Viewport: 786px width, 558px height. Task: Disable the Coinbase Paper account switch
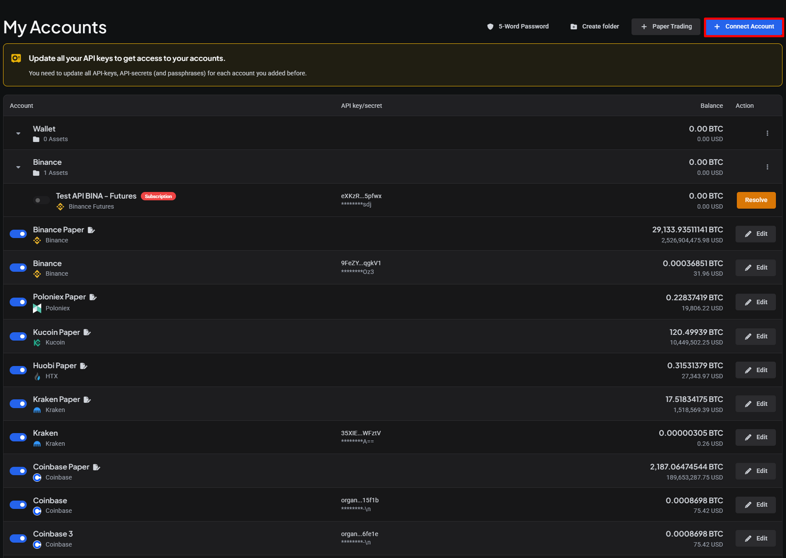tap(18, 471)
